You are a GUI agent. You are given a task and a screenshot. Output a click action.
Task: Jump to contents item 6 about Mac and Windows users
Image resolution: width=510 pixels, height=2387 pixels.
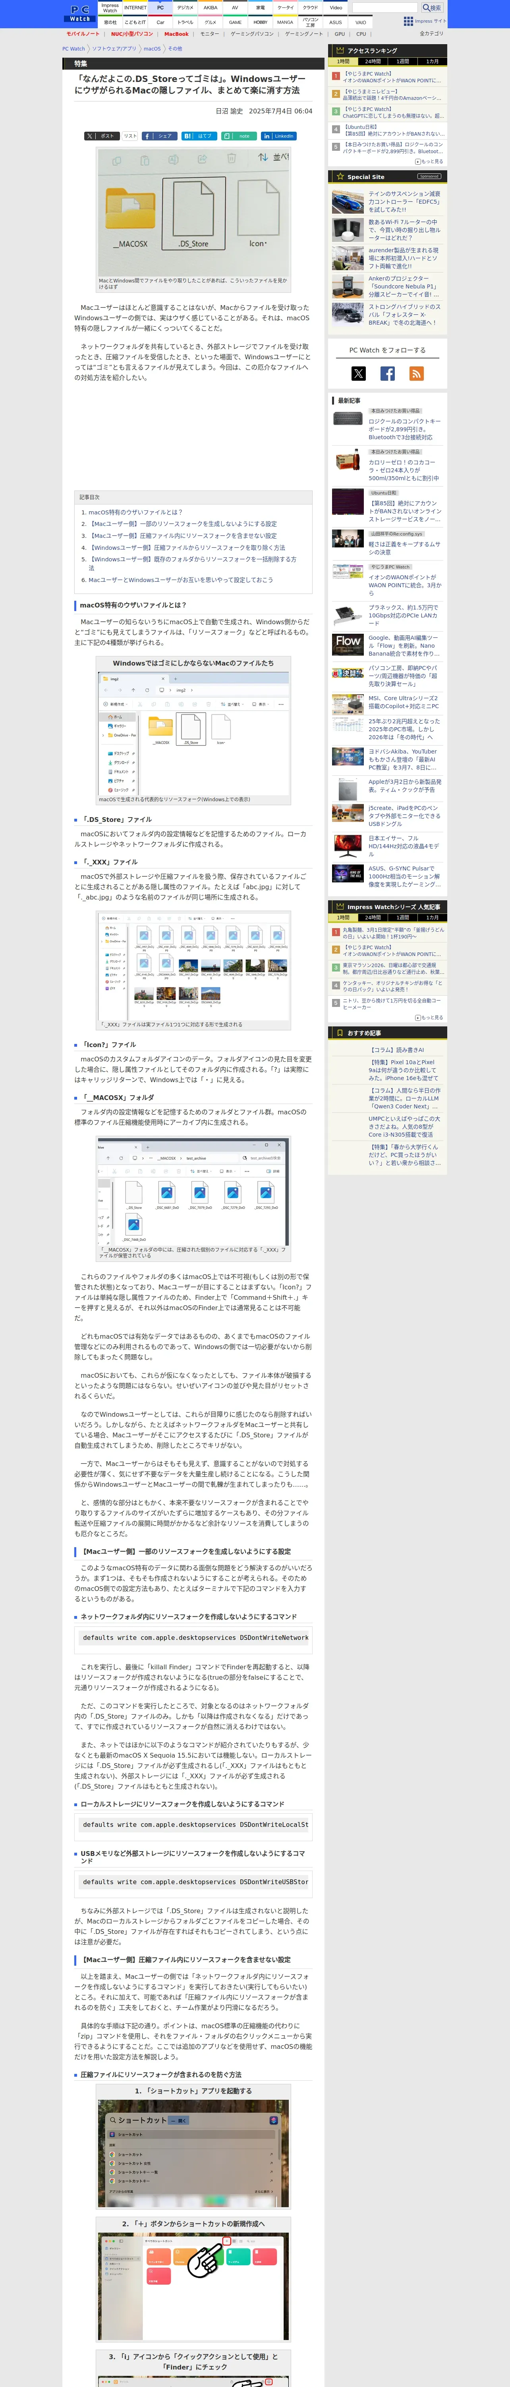pyautogui.click(x=180, y=580)
